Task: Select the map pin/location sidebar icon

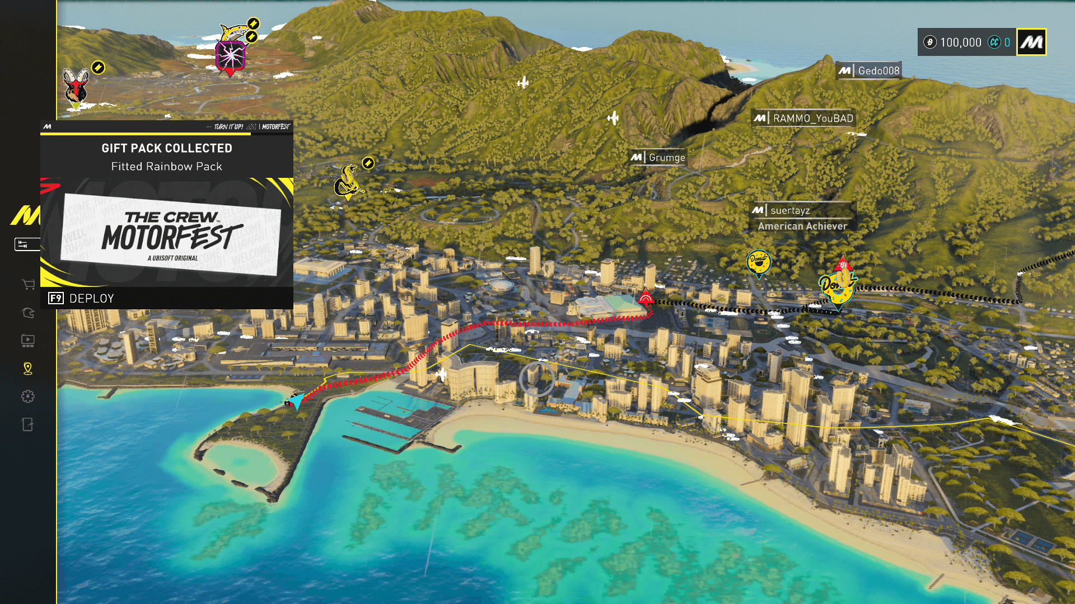Action: coord(27,367)
